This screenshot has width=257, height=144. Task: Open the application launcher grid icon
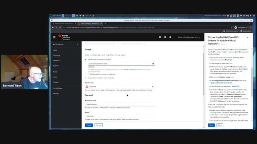(x=160, y=37)
